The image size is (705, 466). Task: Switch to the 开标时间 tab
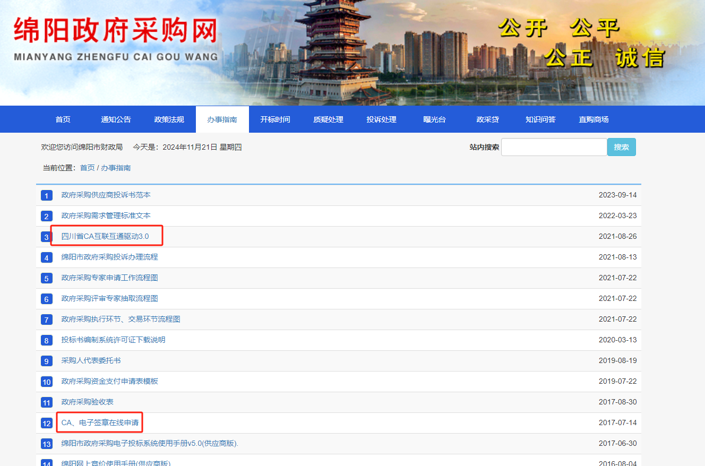(x=275, y=119)
